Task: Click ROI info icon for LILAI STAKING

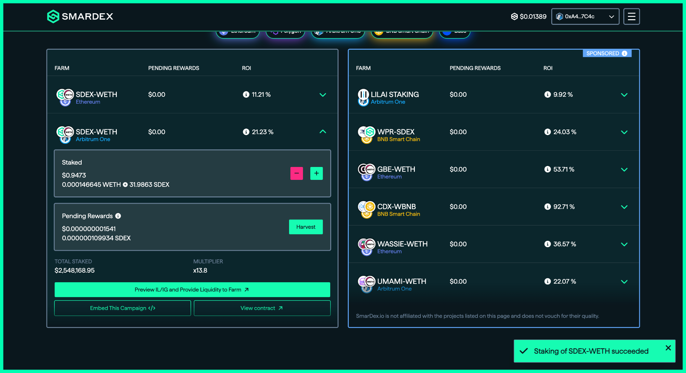Action: [547, 94]
